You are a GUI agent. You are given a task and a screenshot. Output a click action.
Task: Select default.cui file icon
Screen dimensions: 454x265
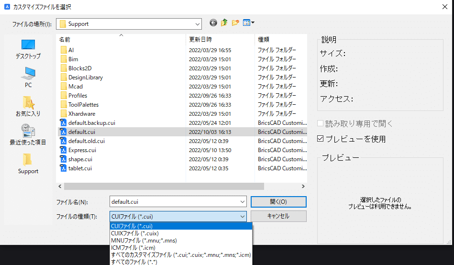(x=63, y=132)
